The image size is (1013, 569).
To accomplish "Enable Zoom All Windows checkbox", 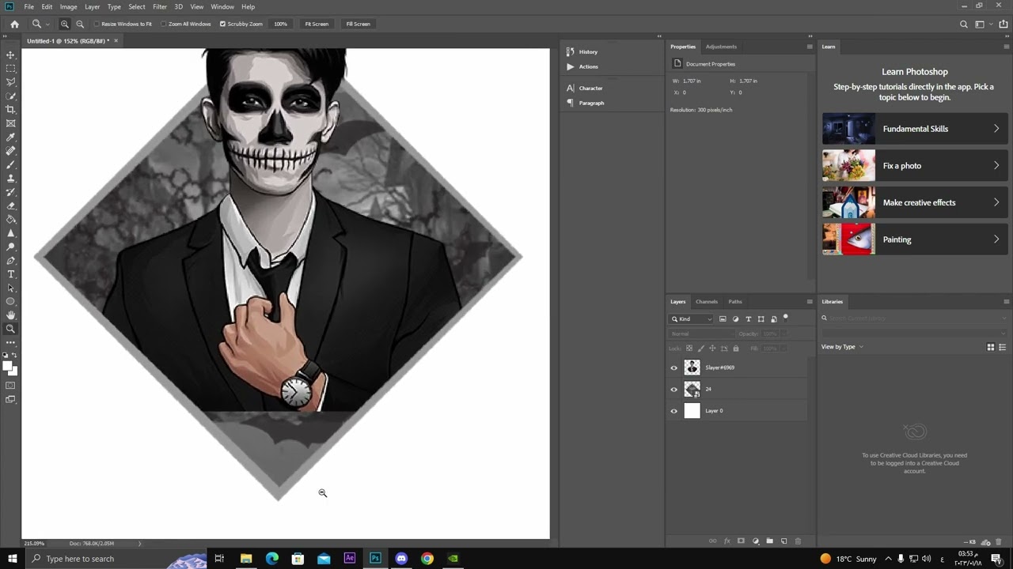I will 164,24.
